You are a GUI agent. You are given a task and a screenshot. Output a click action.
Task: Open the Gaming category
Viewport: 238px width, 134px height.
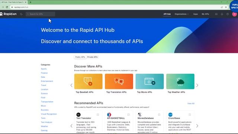pos(44,130)
